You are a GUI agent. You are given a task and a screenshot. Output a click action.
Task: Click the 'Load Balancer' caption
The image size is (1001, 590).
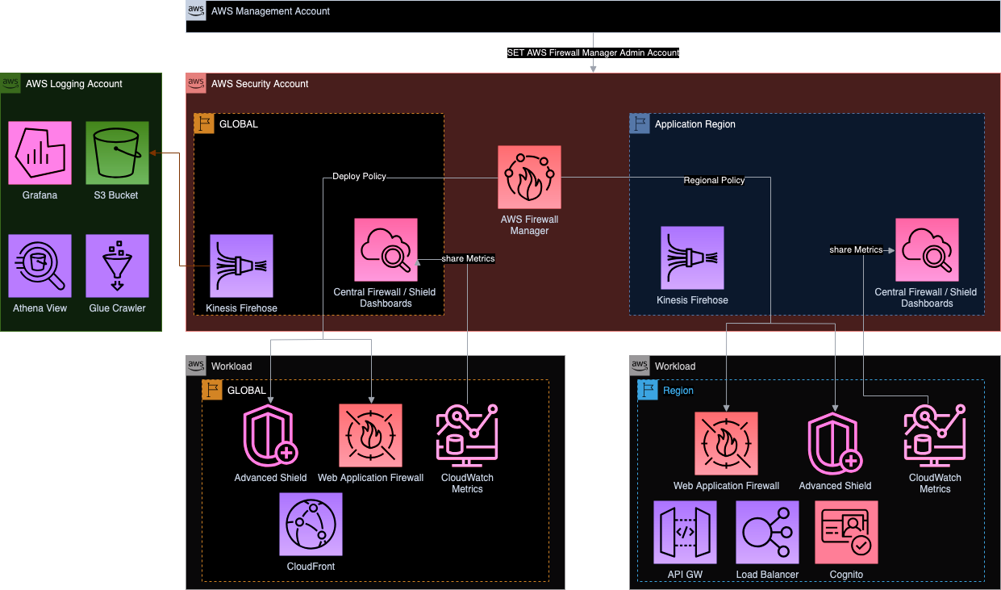[767, 575]
